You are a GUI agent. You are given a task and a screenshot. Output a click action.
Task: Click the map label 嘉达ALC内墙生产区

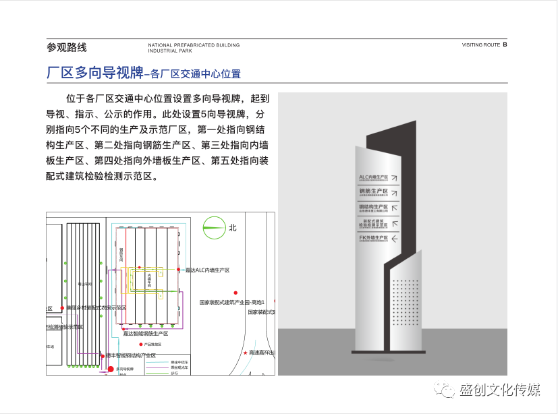[207, 270]
